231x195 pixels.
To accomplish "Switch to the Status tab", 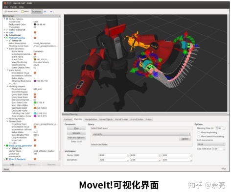I will point(148,120).
